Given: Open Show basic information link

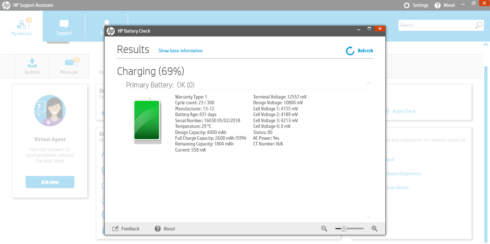Looking at the screenshot, I should [180, 51].
